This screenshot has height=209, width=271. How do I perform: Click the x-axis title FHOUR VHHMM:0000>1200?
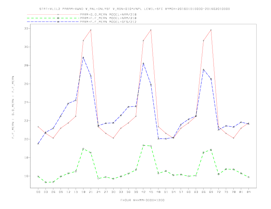(142, 200)
